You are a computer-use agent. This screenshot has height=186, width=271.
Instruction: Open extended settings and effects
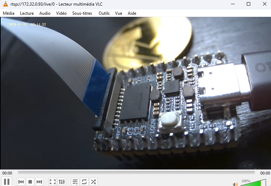(62, 181)
